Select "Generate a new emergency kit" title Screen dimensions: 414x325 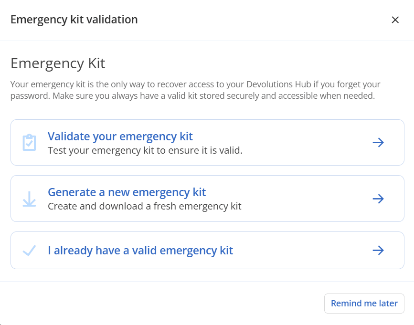click(x=127, y=192)
